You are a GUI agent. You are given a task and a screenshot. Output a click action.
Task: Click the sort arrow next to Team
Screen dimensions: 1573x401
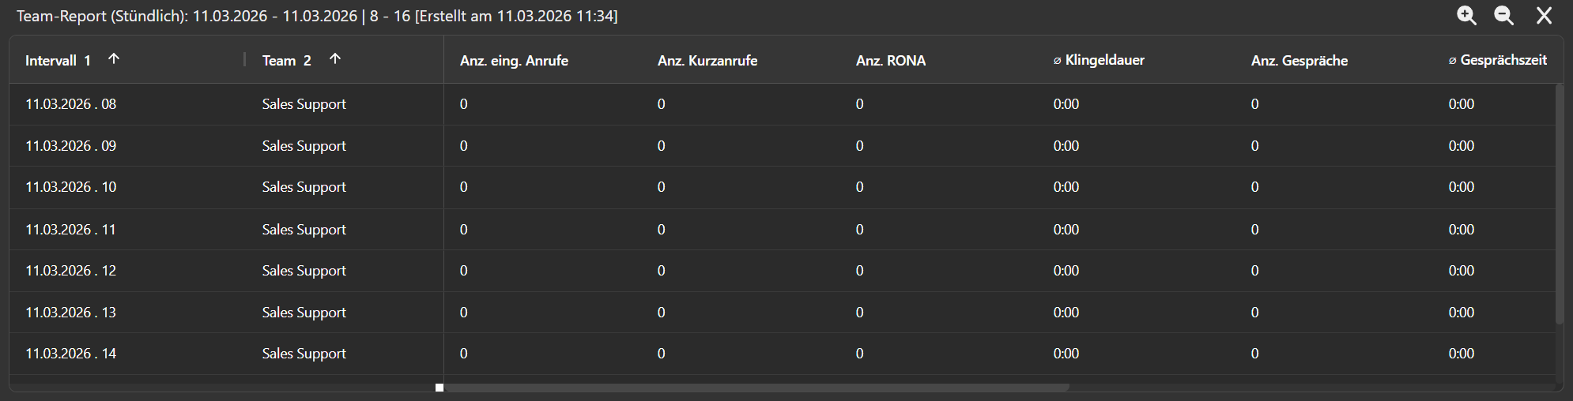click(x=335, y=59)
